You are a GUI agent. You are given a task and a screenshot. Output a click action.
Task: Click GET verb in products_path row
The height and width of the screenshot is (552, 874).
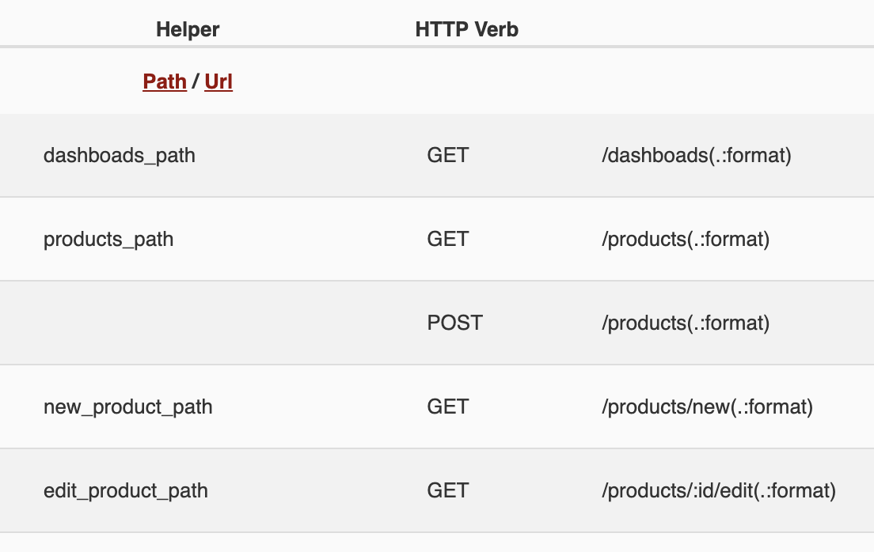coord(448,239)
